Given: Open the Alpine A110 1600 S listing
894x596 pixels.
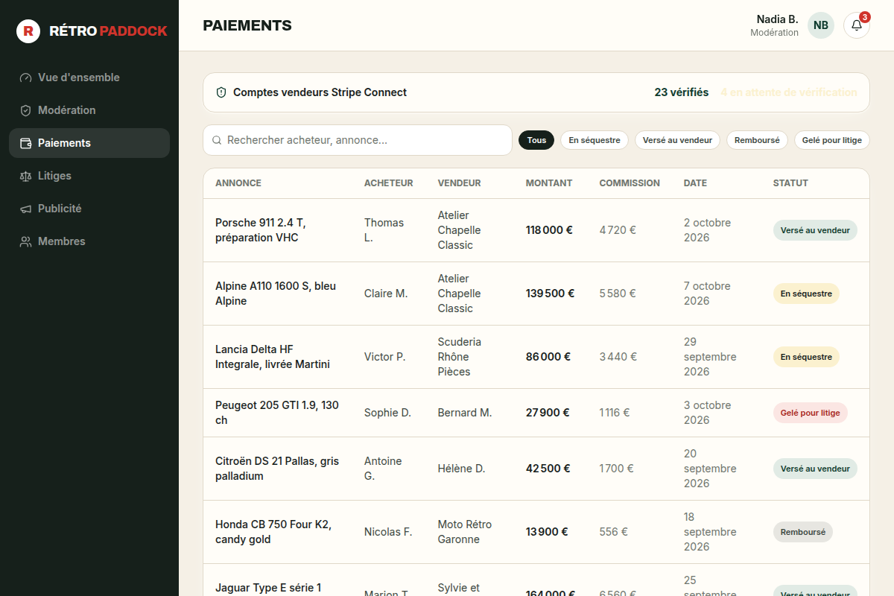Looking at the screenshot, I should click(276, 294).
